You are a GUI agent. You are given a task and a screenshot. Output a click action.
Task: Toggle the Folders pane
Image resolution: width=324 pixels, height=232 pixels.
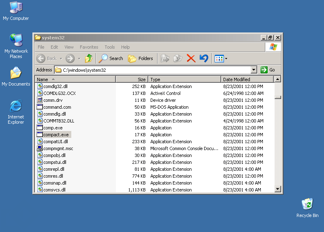(x=141, y=58)
